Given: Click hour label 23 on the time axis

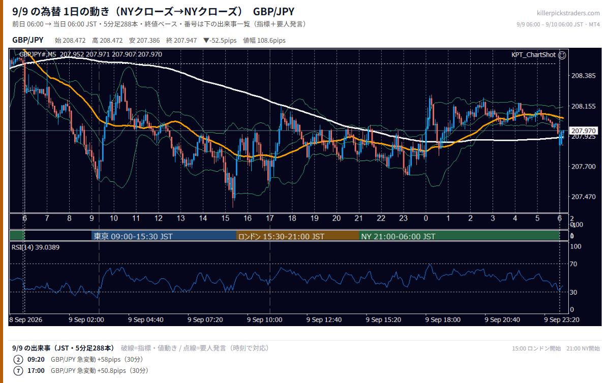Looking at the screenshot, I should click(x=404, y=218).
